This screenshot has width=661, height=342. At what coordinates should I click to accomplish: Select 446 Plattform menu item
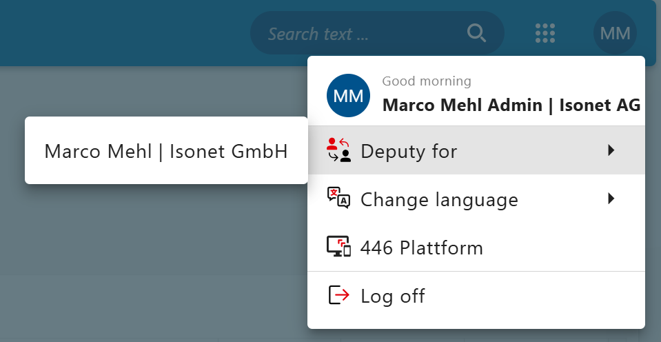coord(476,247)
